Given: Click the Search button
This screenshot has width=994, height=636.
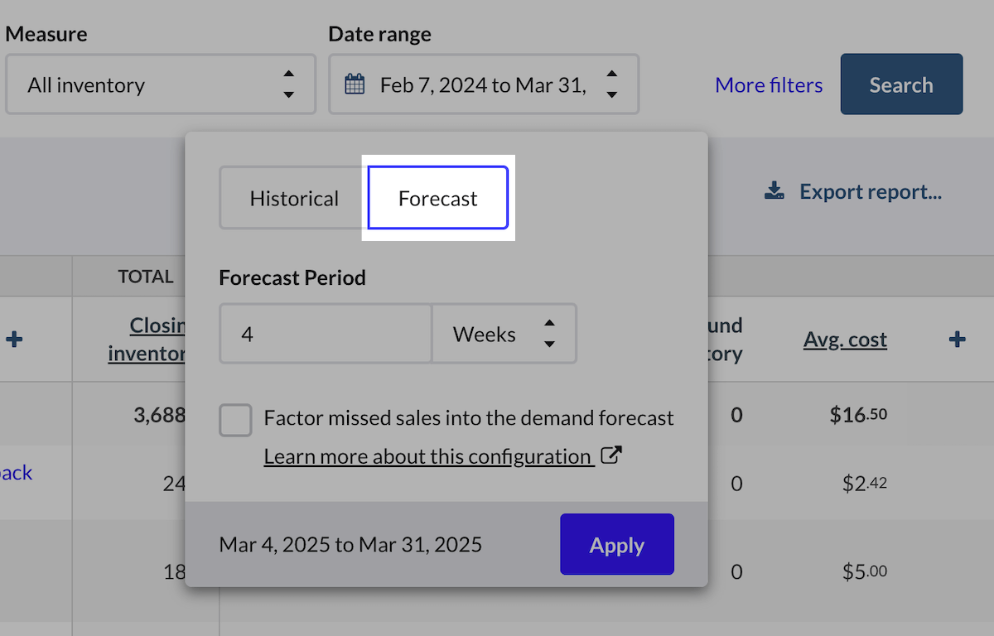Looking at the screenshot, I should 901,84.
